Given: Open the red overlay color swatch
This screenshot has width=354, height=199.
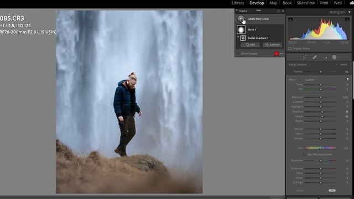Looking at the screenshot, I should (277, 54).
